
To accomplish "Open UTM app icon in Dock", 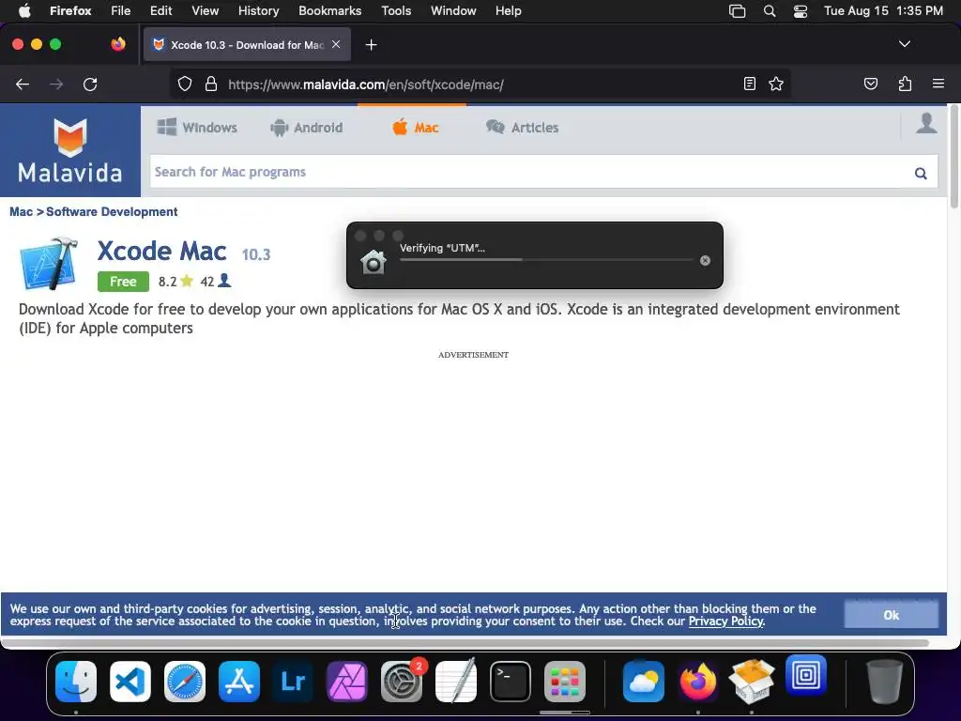I will (806, 676).
